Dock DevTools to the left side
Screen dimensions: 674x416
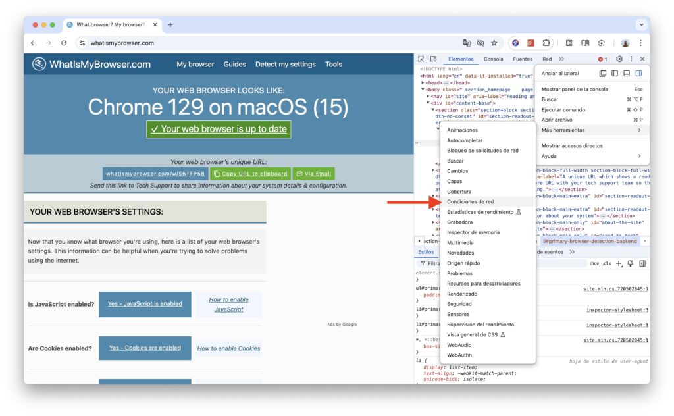click(x=615, y=74)
